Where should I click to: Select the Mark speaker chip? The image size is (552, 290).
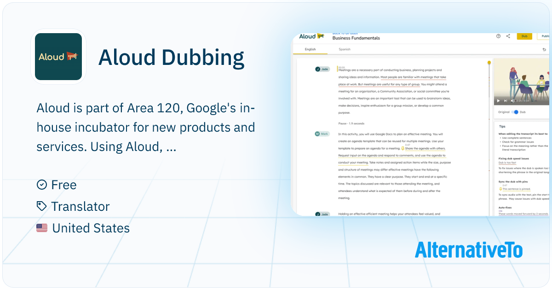pyautogui.click(x=322, y=134)
